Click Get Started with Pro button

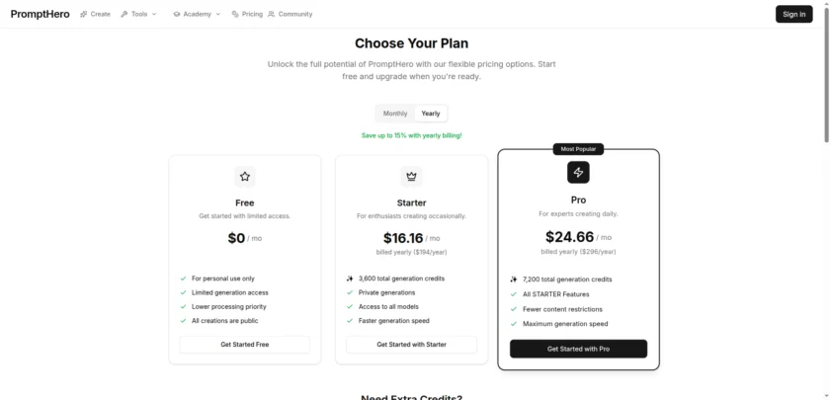[578, 349]
